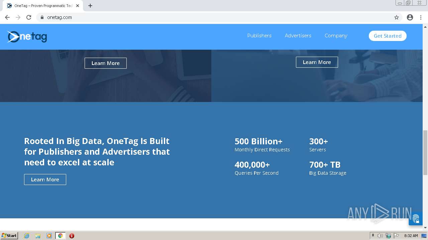Screen dimensions: 428x240
Task: Click the page vertical scrollbar thumb
Action: 425,152
